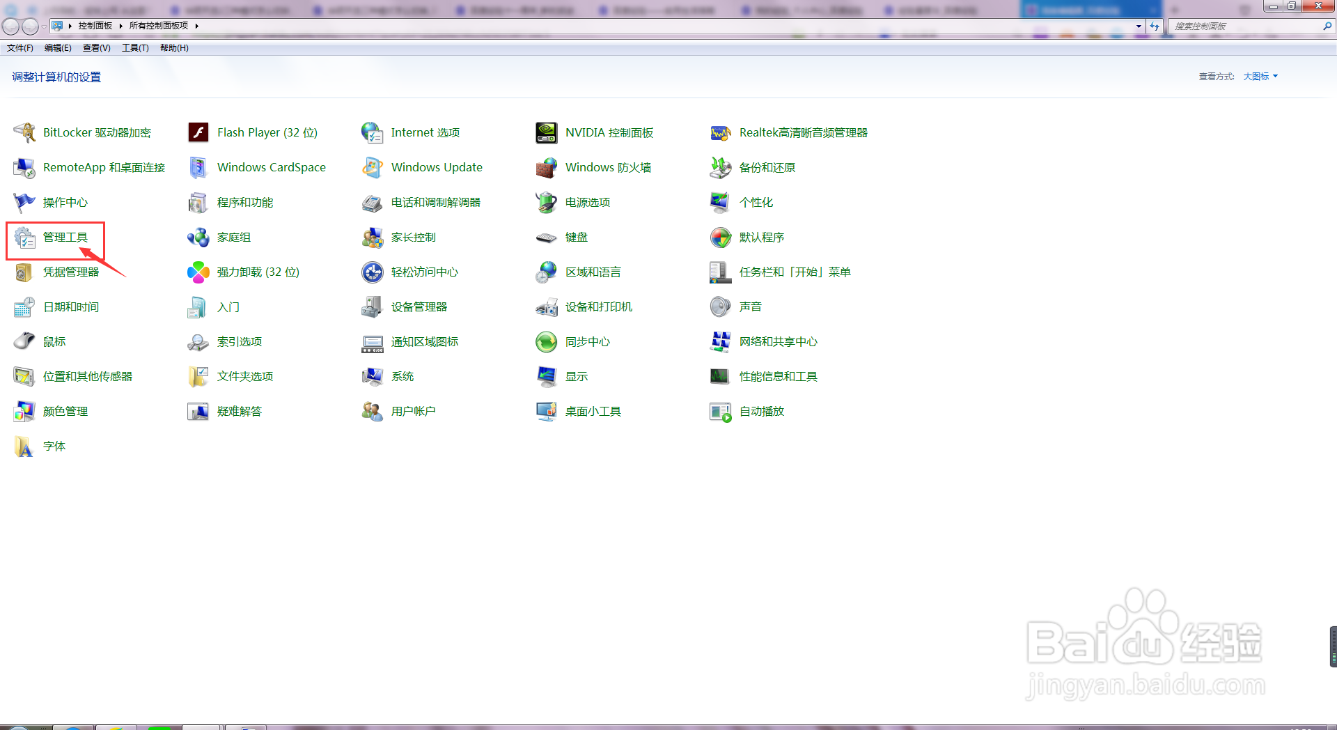The width and height of the screenshot is (1337, 730).
Task: Open the 鼠标 icon
Action: click(24, 341)
